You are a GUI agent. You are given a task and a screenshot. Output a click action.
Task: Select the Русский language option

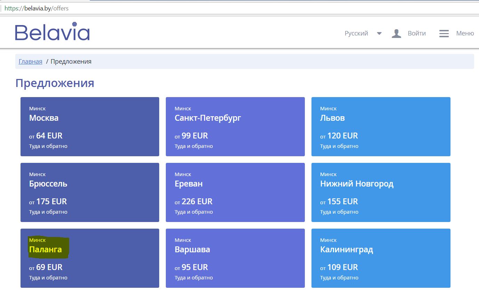pyautogui.click(x=356, y=33)
